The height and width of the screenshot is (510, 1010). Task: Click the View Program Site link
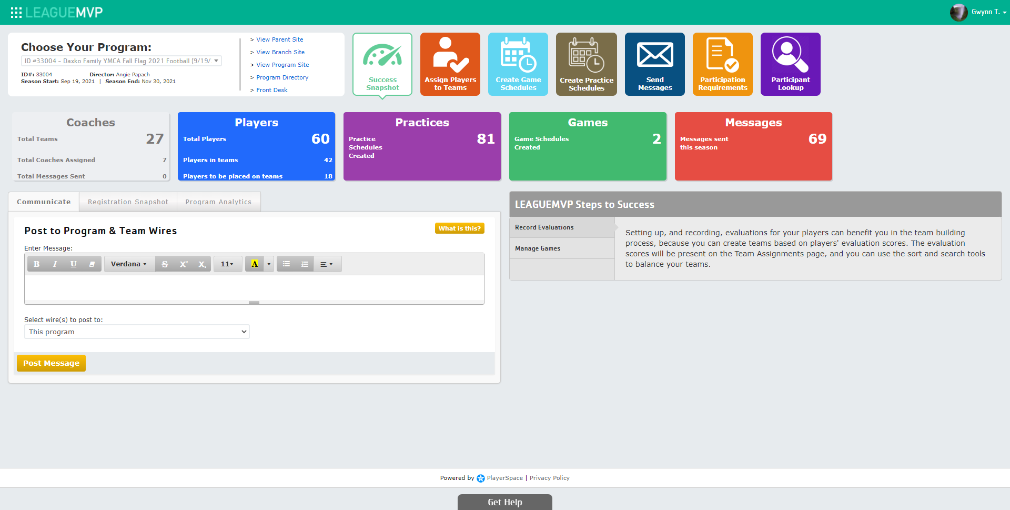(x=282, y=65)
